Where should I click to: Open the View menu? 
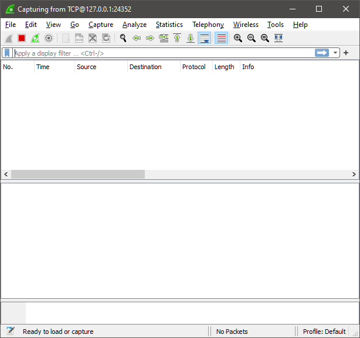(53, 25)
